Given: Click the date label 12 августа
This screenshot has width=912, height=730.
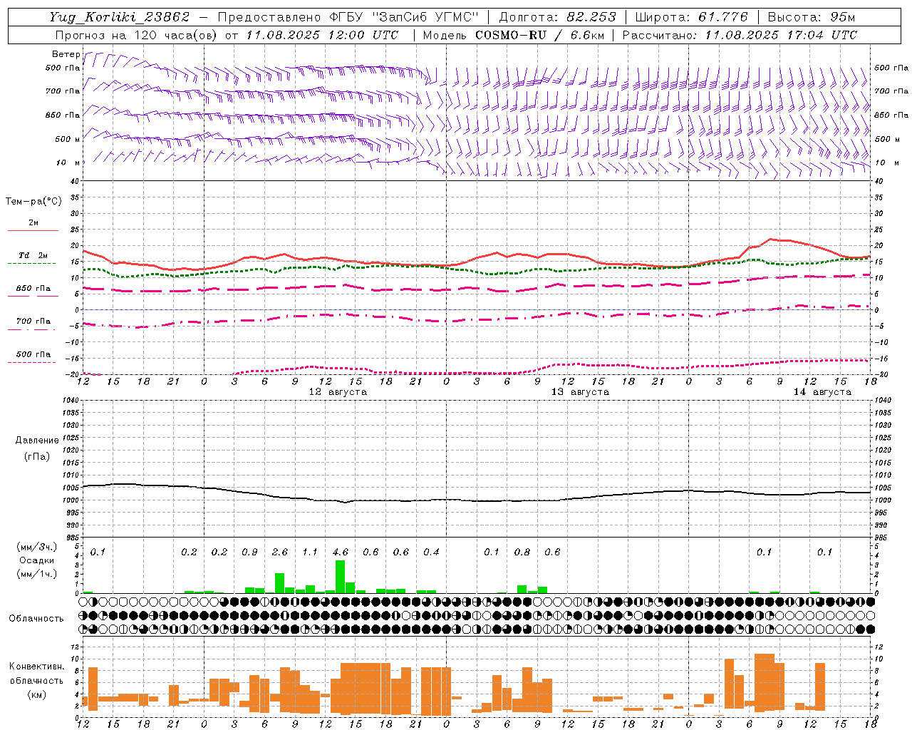Looking at the screenshot, I should point(338,392).
